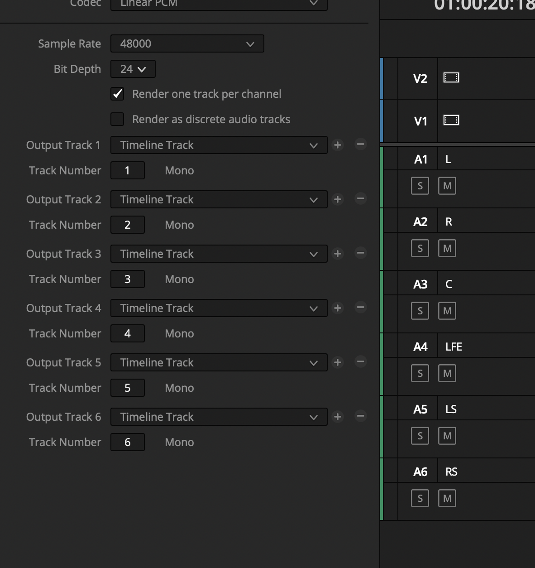Viewport: 535px width, 568px height.
Task: Select the V2 video track header
Action: [420, 78]
